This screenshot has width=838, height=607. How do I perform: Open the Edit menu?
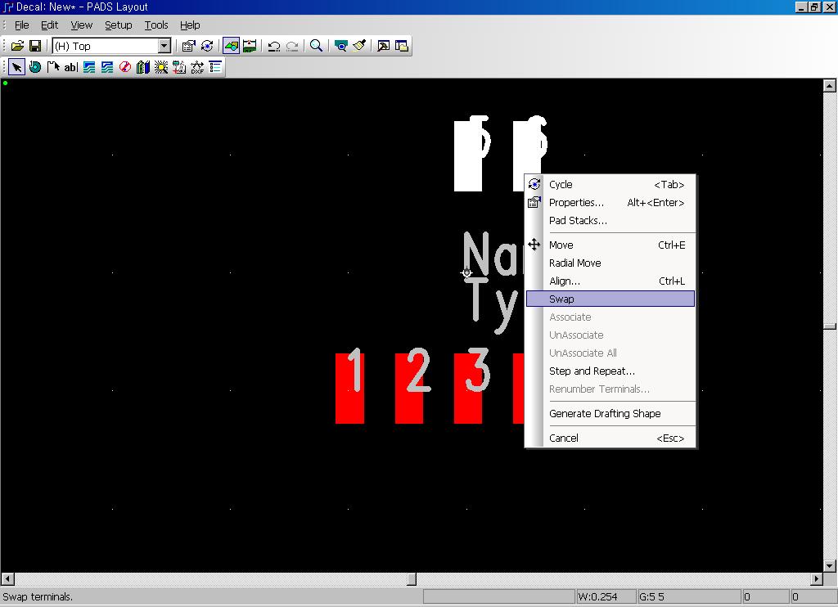click(x=50, y=25)
